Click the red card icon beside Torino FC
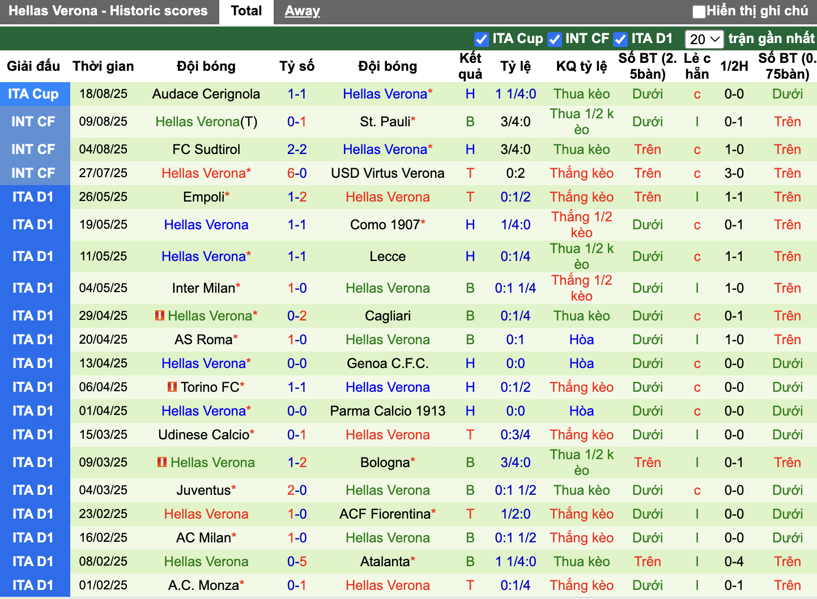This screenshot has width=817, height=599. coord(172,387)
